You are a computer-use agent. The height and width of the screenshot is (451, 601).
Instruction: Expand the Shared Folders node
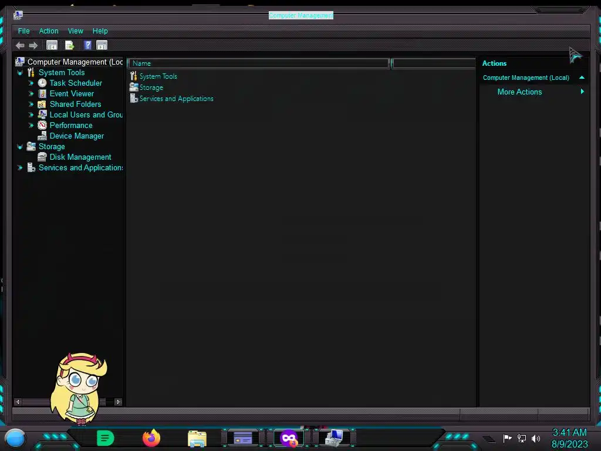[31, 104]
